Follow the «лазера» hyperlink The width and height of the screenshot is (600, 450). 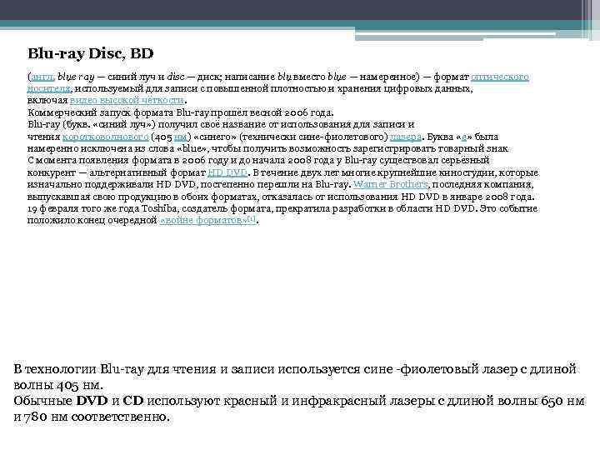(x=406, y=137)
